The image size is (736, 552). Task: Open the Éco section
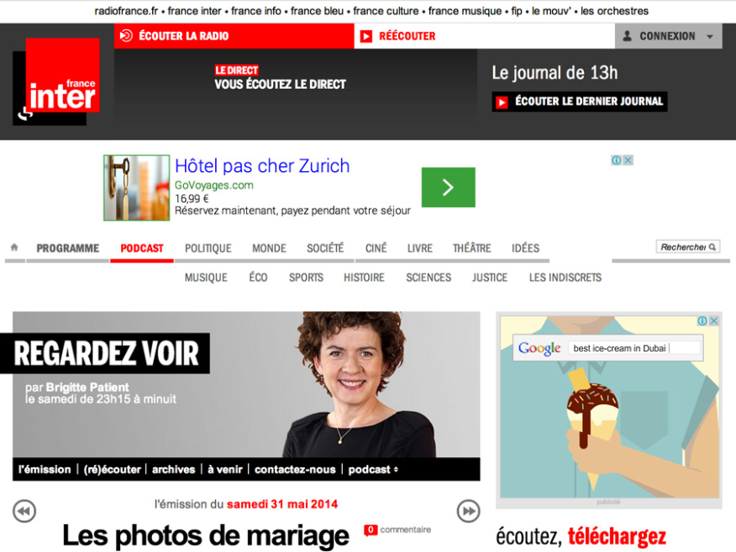258,278
